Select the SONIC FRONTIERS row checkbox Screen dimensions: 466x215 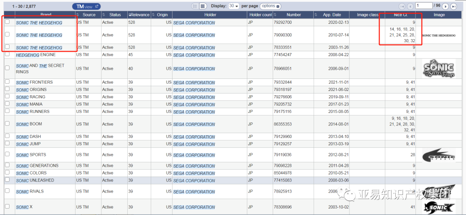pos(7,81)
